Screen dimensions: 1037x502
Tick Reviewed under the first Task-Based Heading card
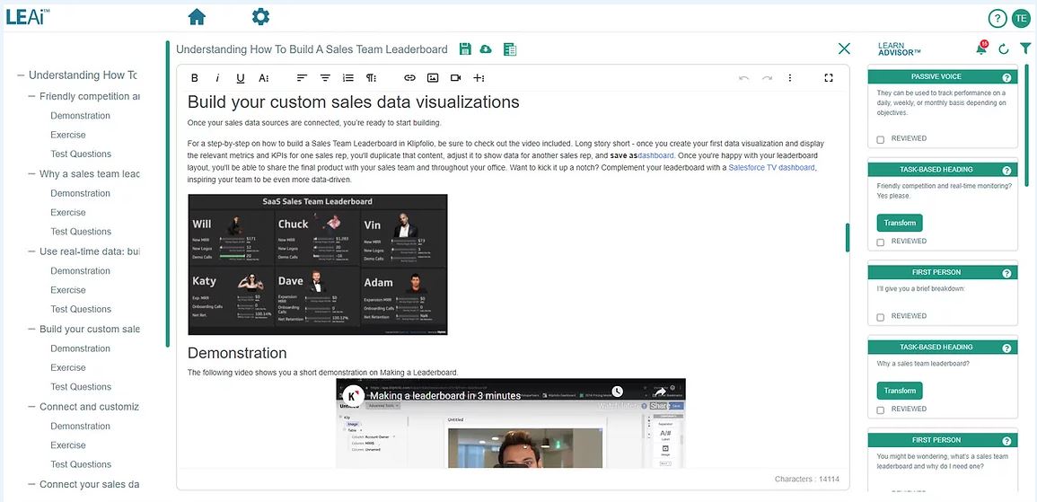pos(881,242)
